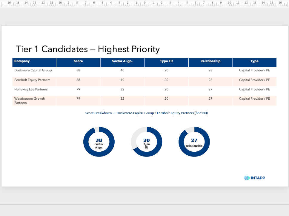Click Westbourne's relationship value 27 cell

pyautogui.click(x=210, y=101)
